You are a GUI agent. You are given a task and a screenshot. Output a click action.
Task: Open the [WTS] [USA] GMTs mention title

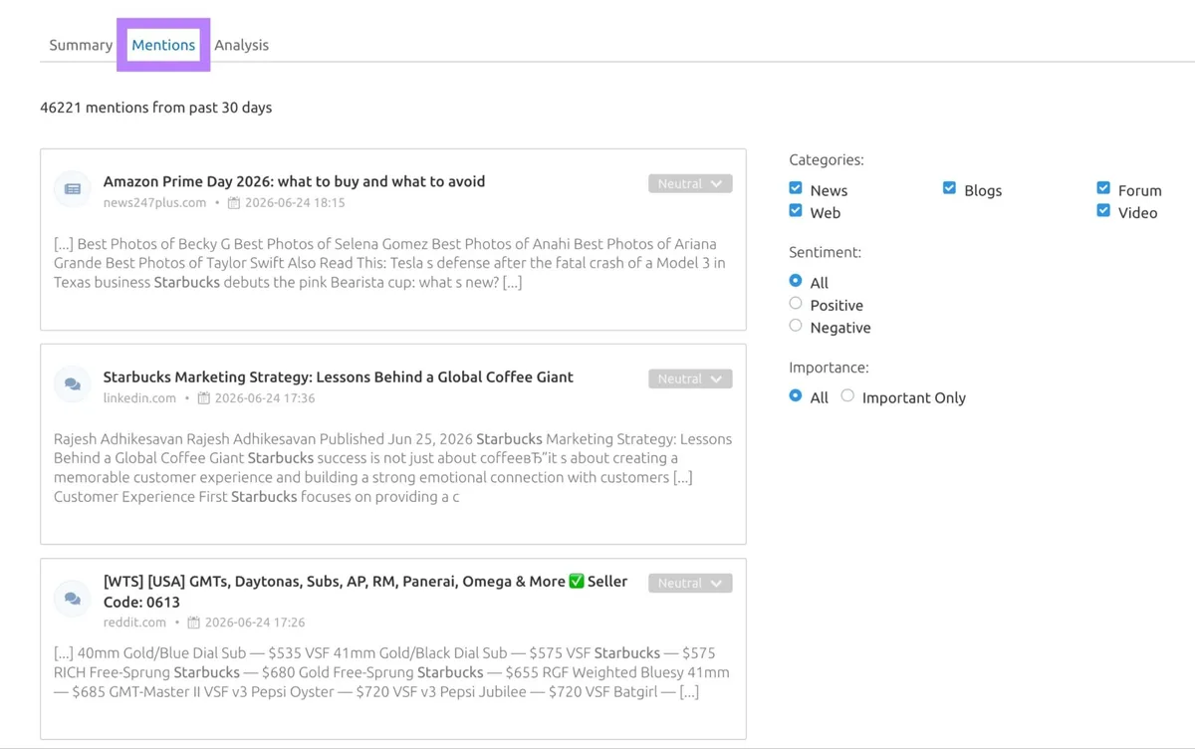tap(365, 592)
